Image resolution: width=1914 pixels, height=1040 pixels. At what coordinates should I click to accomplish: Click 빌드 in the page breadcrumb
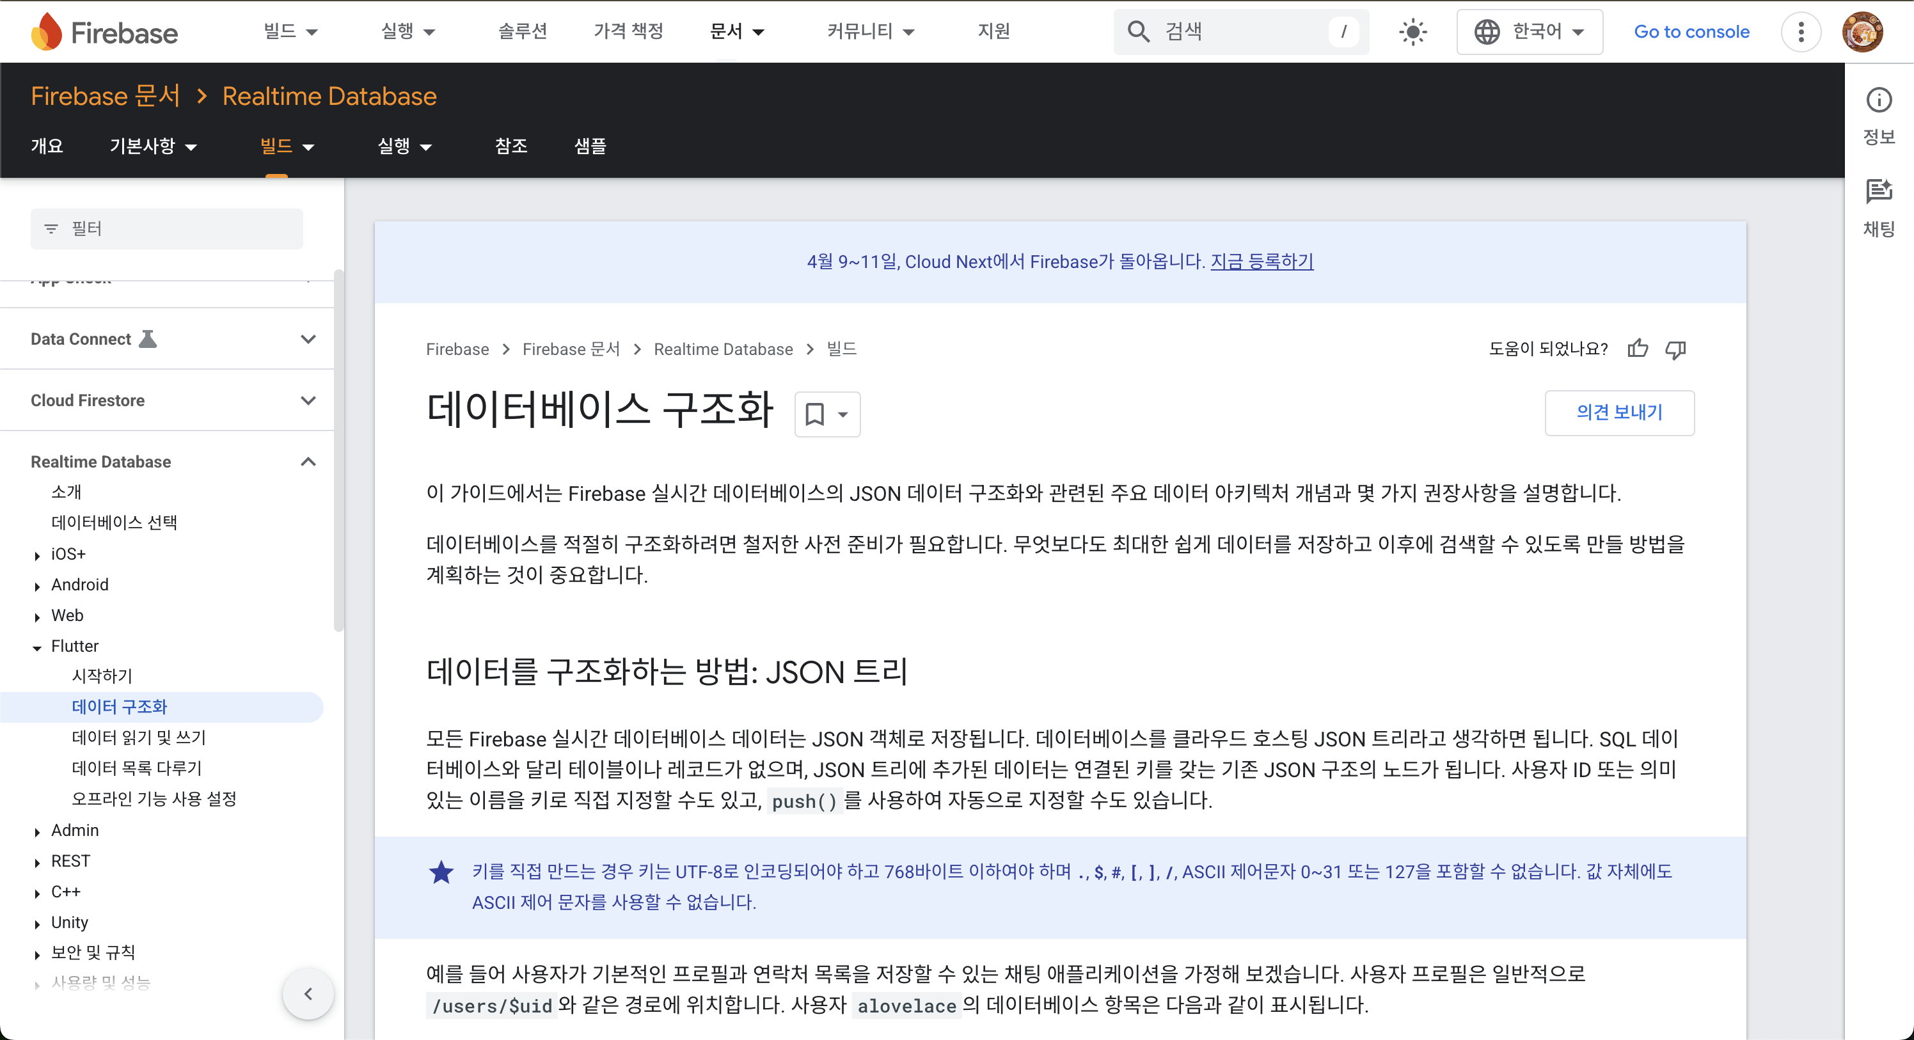point(841,349)
